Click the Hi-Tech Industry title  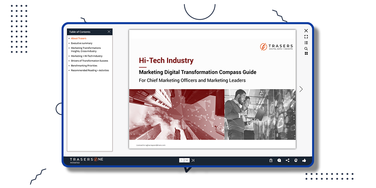point(166,61)
